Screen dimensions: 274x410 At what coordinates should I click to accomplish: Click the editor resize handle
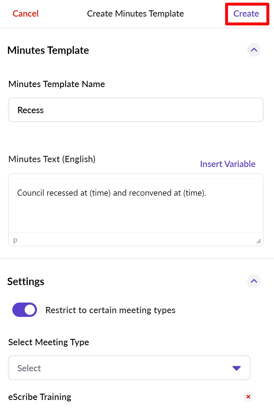click(x=259, y=241)
